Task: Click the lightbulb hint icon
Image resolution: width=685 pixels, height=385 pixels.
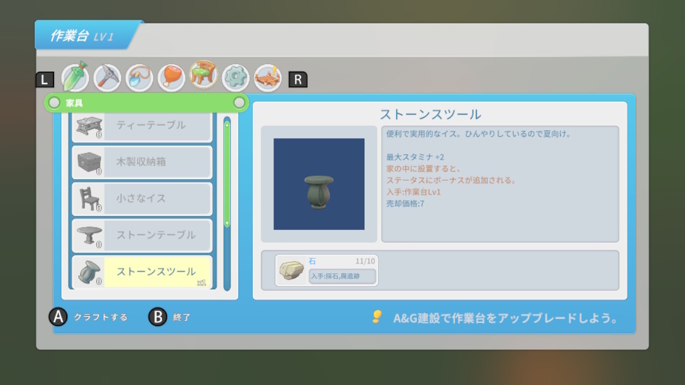Action: [x=377, y=317]
